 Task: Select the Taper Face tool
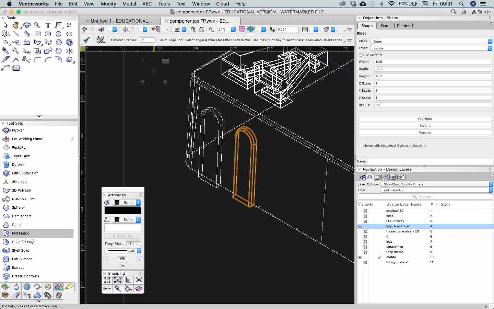click(x=21, y=156)
